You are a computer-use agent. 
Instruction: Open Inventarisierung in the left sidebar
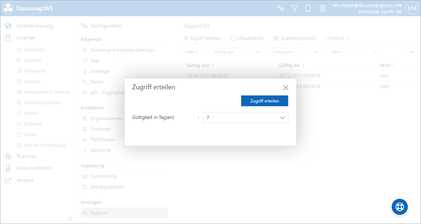click(x=34, y=26)
